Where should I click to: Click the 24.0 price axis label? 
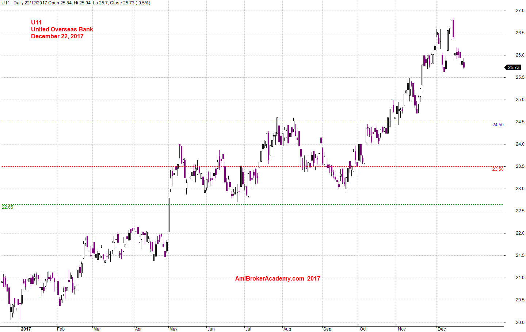point(520,144)
